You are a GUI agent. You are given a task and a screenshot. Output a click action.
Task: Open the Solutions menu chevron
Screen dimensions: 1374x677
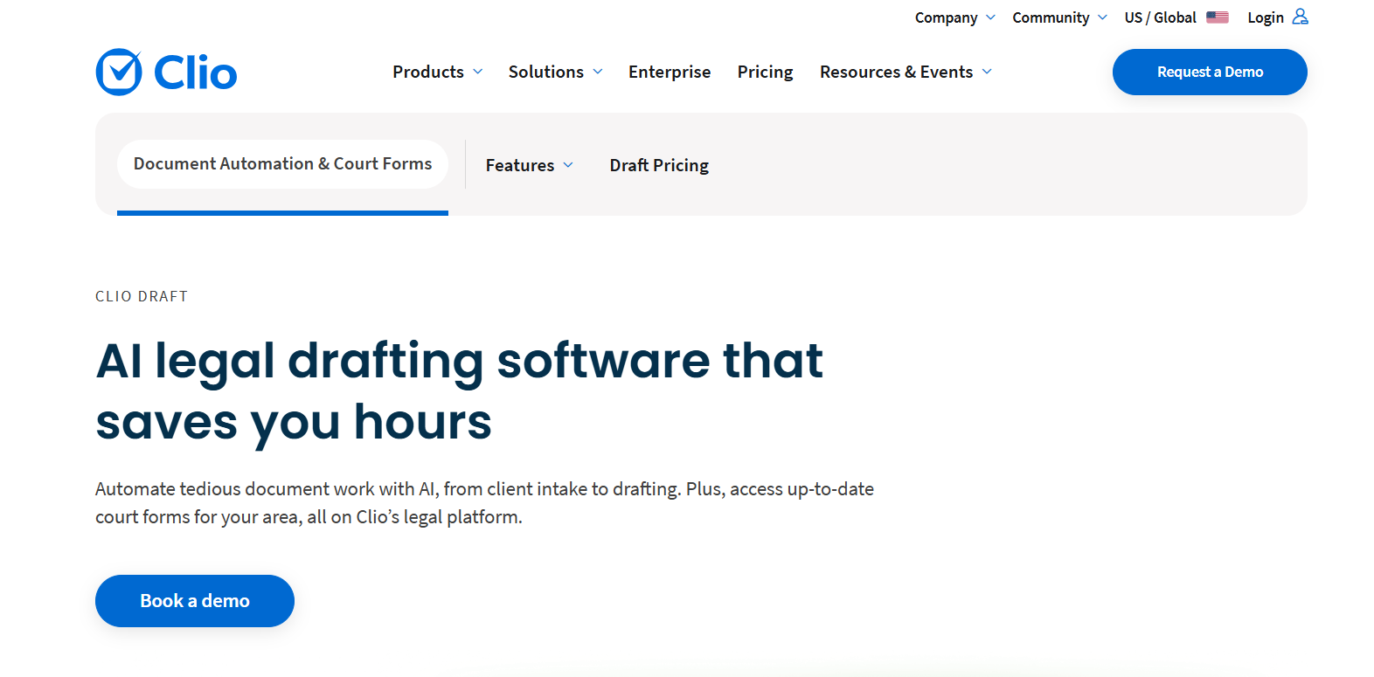[x=598, y=72]
